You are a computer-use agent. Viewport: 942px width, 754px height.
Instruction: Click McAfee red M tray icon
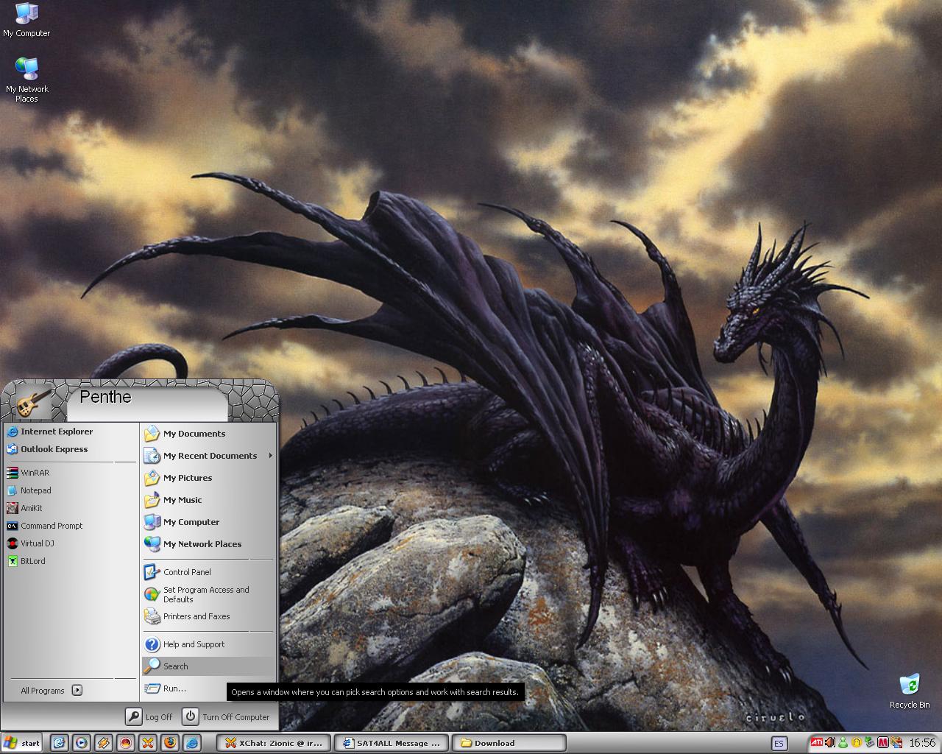pos(883,742)
